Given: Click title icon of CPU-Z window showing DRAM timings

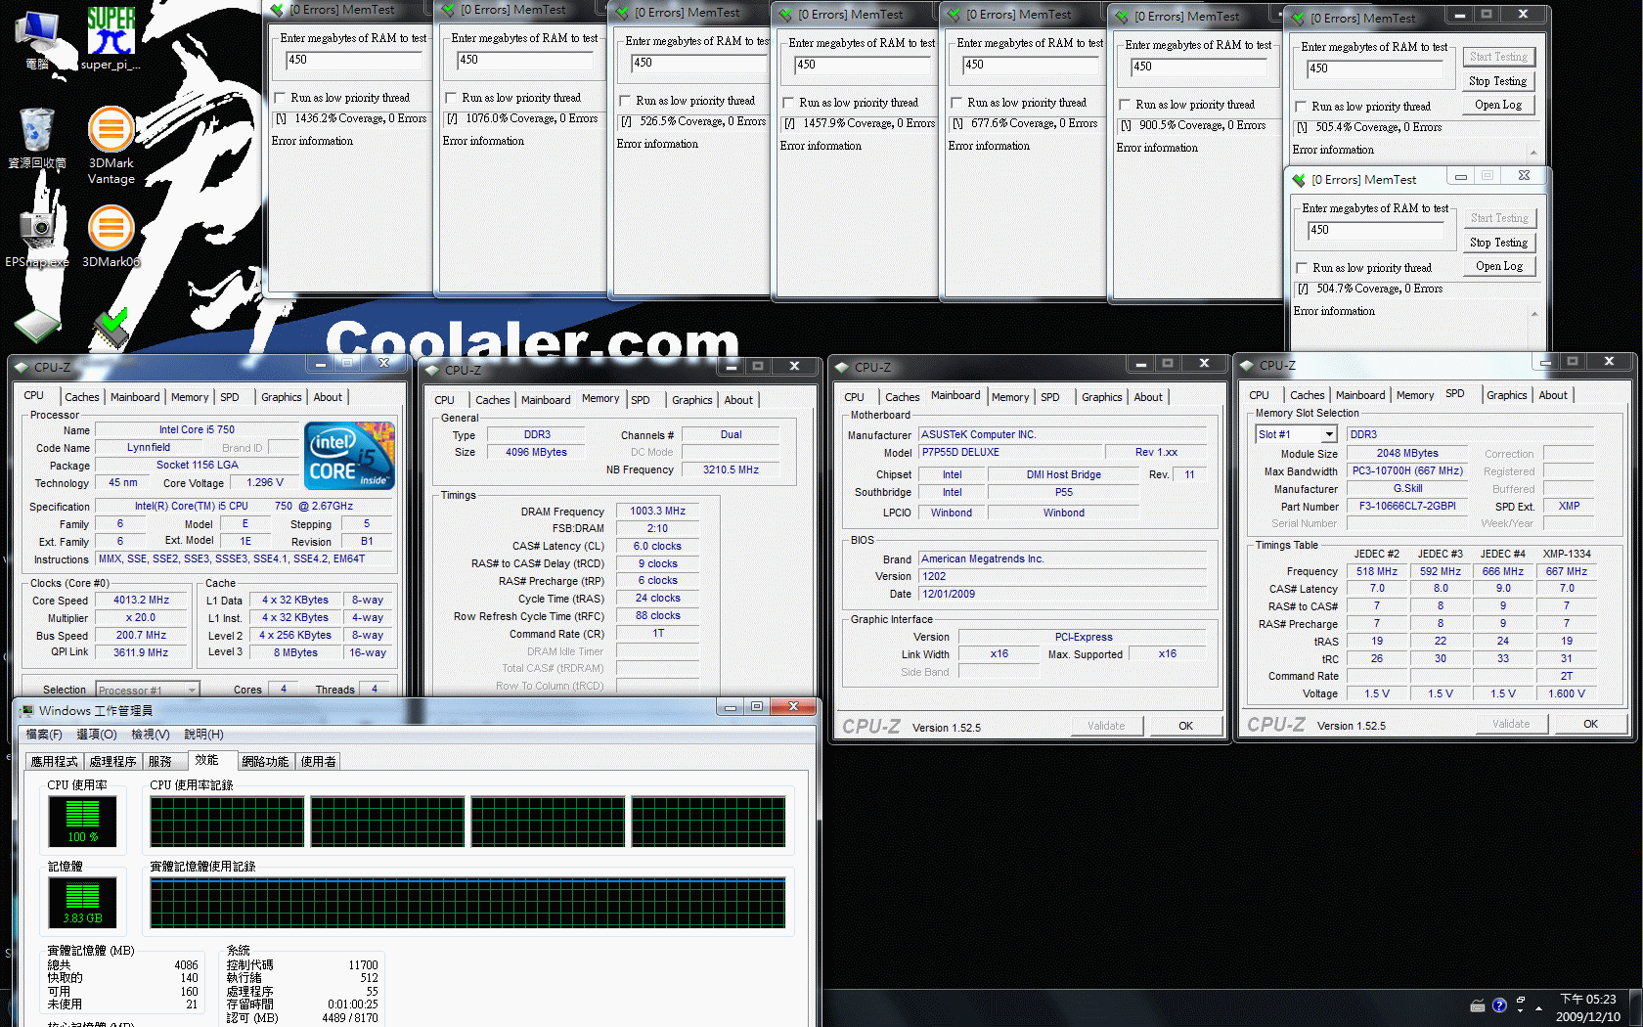Looking at the screenshot, I should (x=432, y=371).
